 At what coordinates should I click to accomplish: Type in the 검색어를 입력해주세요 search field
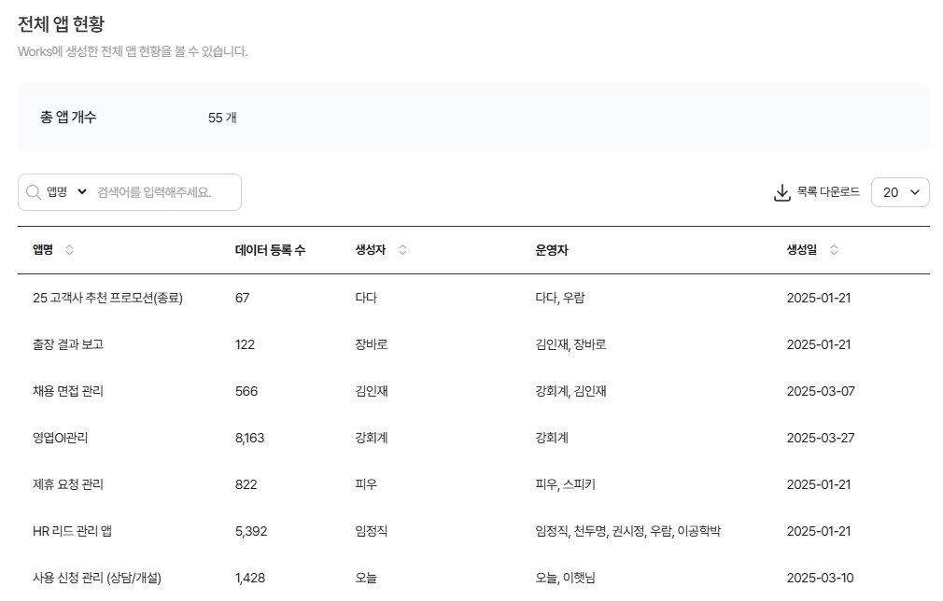[x=163, y=192]
